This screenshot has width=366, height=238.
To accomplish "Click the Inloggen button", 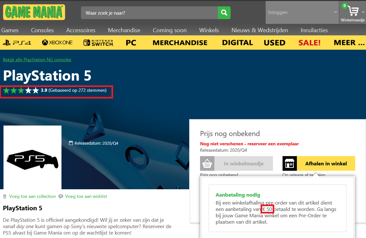I will pos(302,12).
